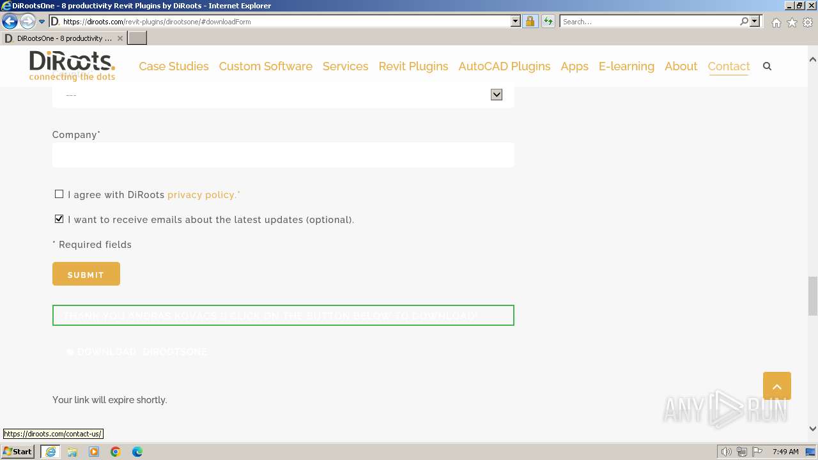The image size is (818, 460).
Task: Open the recent pages dropdown arrow
Action: (x=42, y=22)
